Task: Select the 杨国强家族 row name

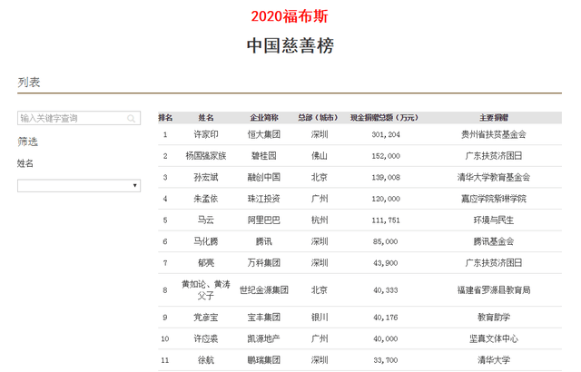Action: (x=206, y=155)
